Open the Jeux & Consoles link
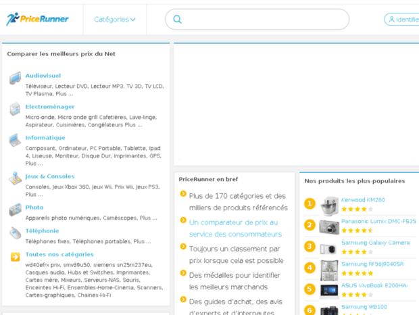 (x=50, y=176)
